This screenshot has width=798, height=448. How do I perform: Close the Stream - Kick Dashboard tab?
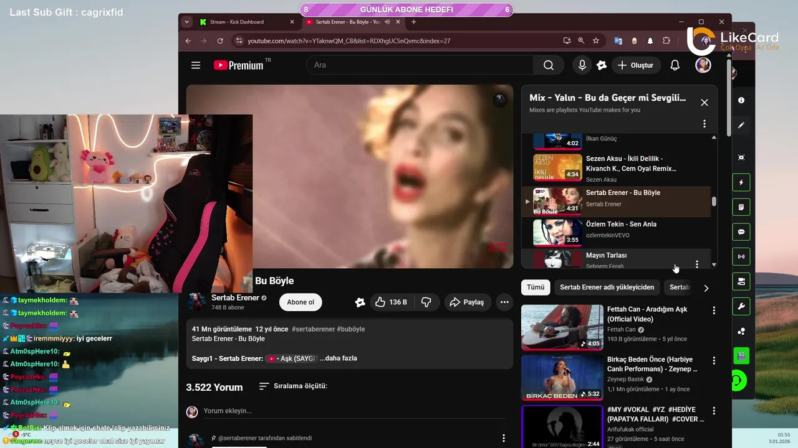[x=292, y=22]
